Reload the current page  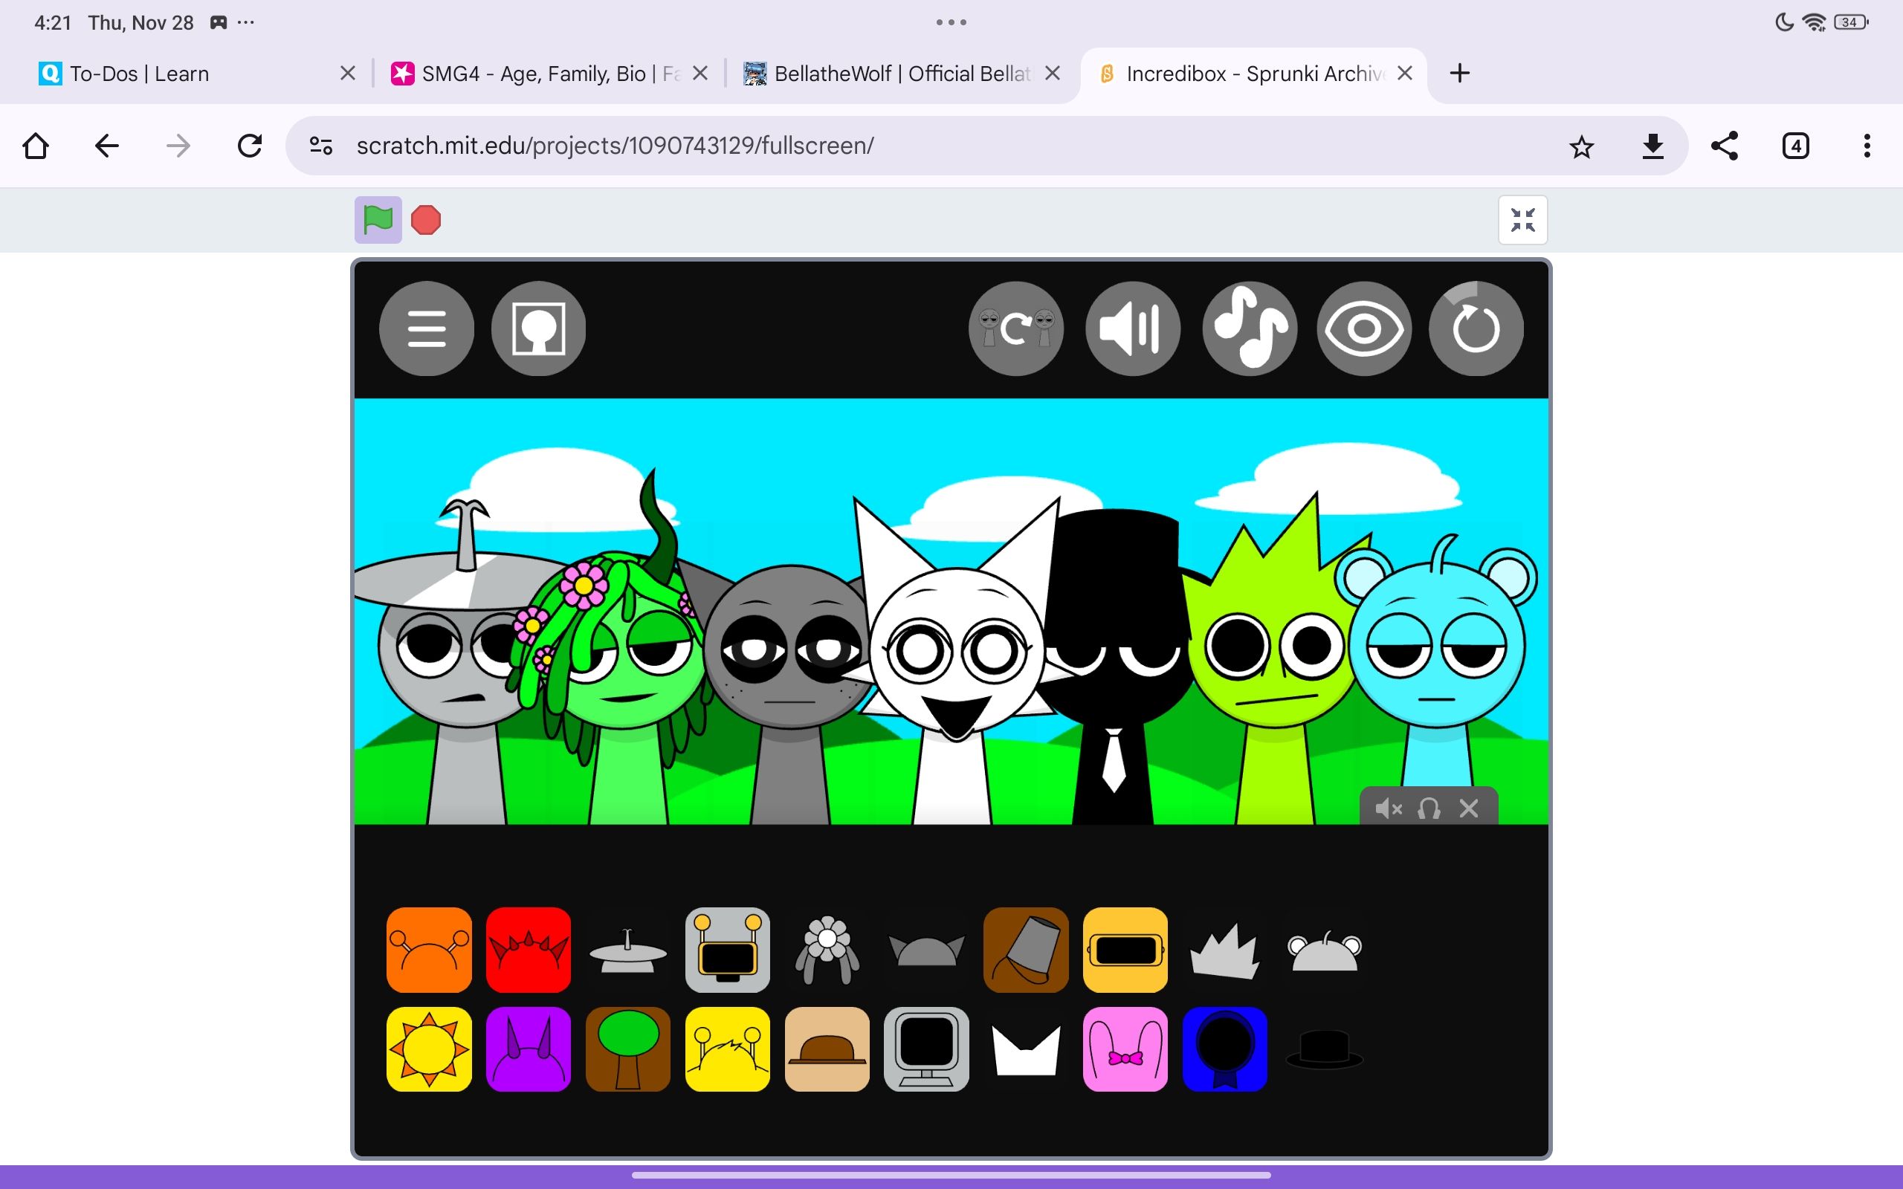pyautogui.click(x=250, y=146)
